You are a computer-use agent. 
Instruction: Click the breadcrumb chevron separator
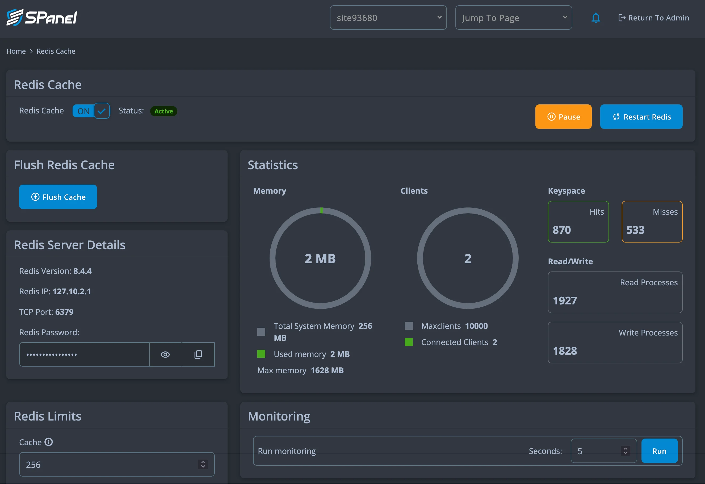tap(31, 51)
